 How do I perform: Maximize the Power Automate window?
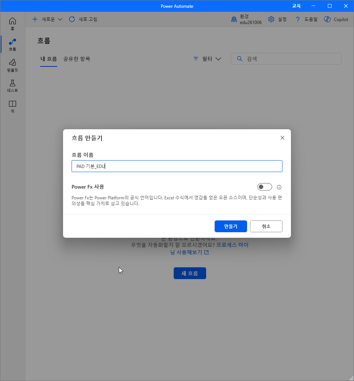tap(330, 6)
